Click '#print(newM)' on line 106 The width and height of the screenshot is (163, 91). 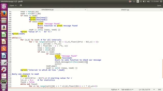(18, 34)
